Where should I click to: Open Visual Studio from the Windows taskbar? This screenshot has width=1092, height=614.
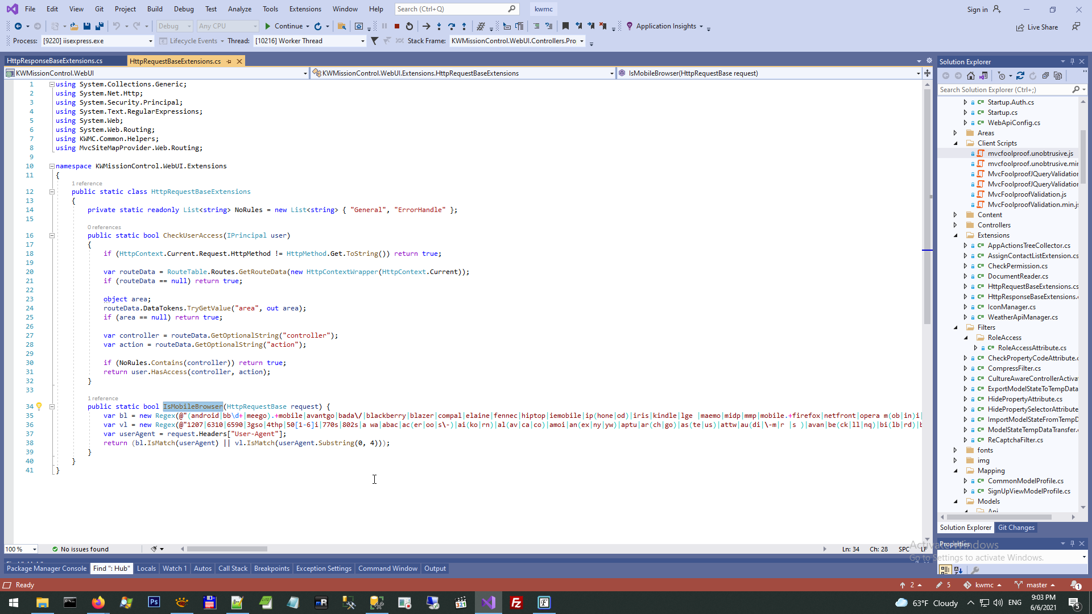pos(489,603)
